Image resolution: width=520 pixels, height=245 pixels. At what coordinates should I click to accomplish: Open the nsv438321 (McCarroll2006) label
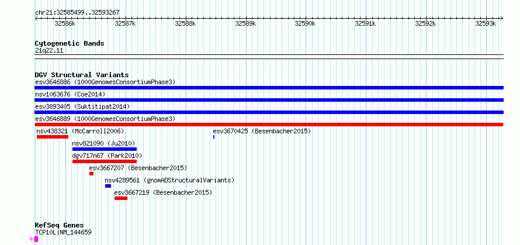[80, 131]
